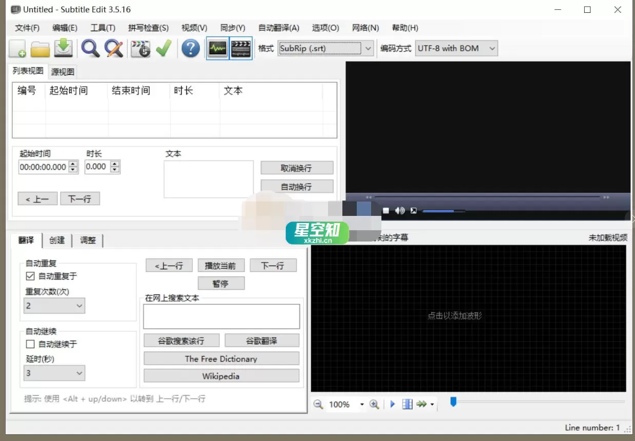
Task: Switch to the 源视图 tab
Action: click(62, 71)
